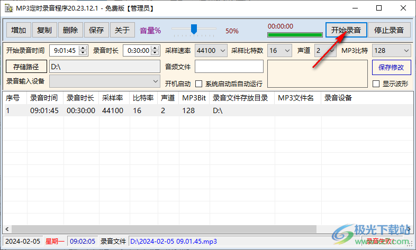Click the green recording progress bar
Viewport: 416px width, 250px height.
(x=295, y=35)
